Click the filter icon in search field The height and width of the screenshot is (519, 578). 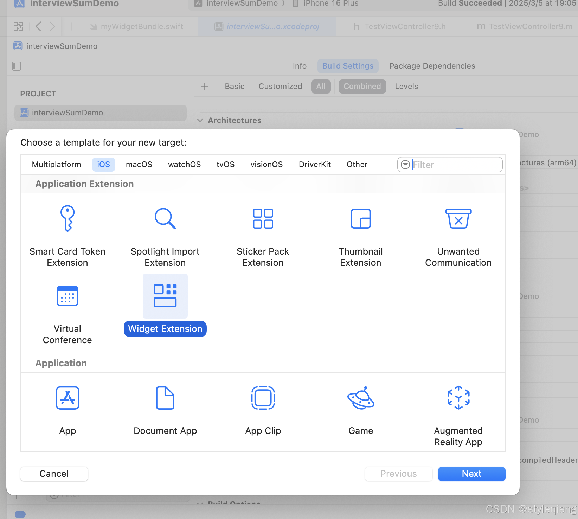(x=405, y=165)
